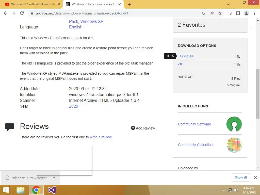This screenshot has height=195, width=260.
Task: Bookmark this page with star icon
Action: click(x=220, y=13)
